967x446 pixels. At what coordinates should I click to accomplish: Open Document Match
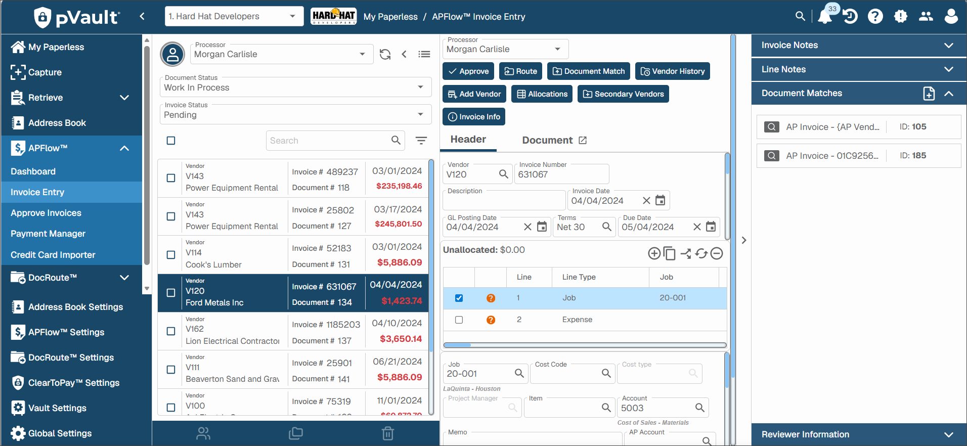(x=589, y=71)
